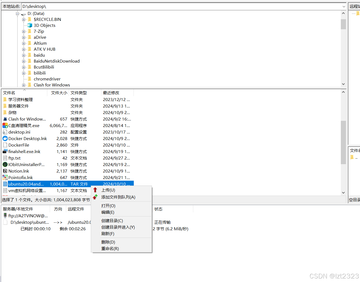Image resolution: width=360 pixels, height=282 pixels.
Task: Click the file list vertical scrollbar thumb
Action: click(x=343, y=142)
